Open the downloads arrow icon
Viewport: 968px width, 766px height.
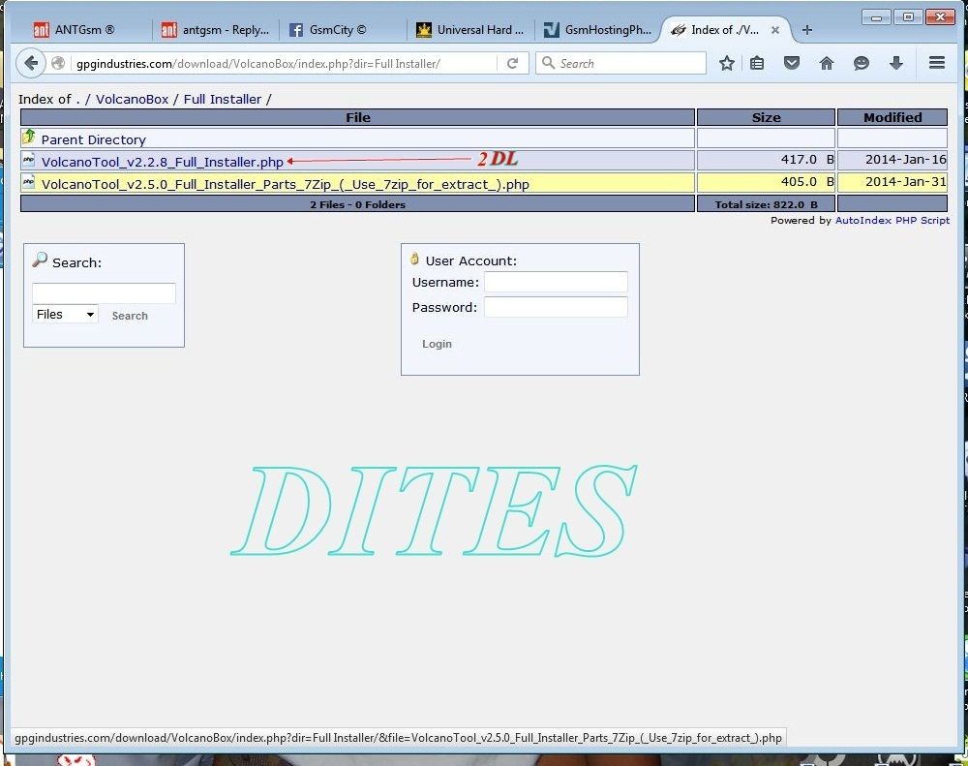coord(896,63)
